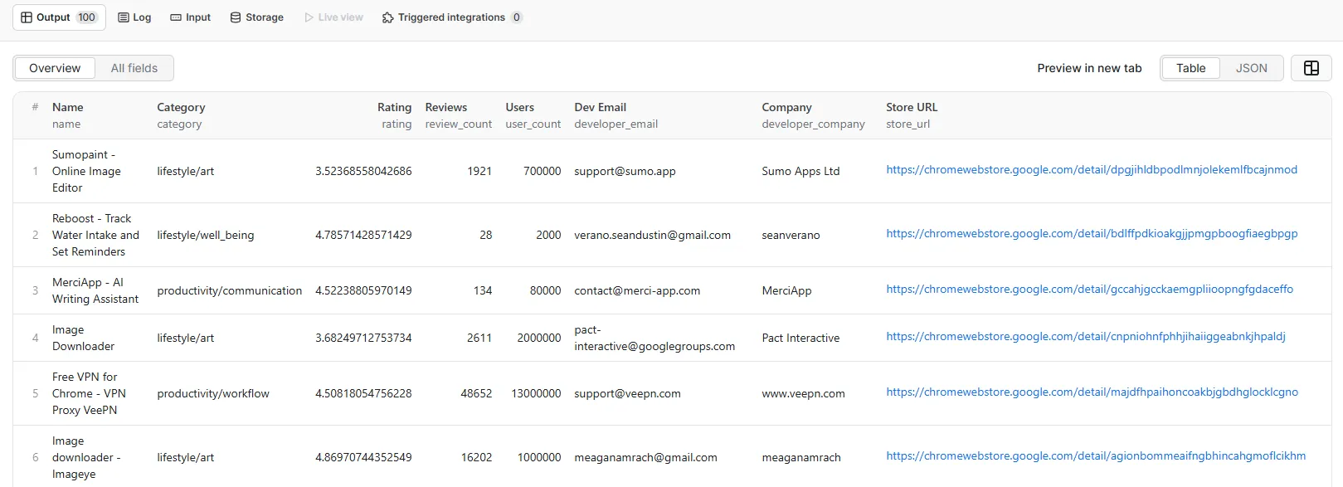Viewport: 1343px width, 487px height.
Task: Click the Rating column header
Action: [394, 107]
